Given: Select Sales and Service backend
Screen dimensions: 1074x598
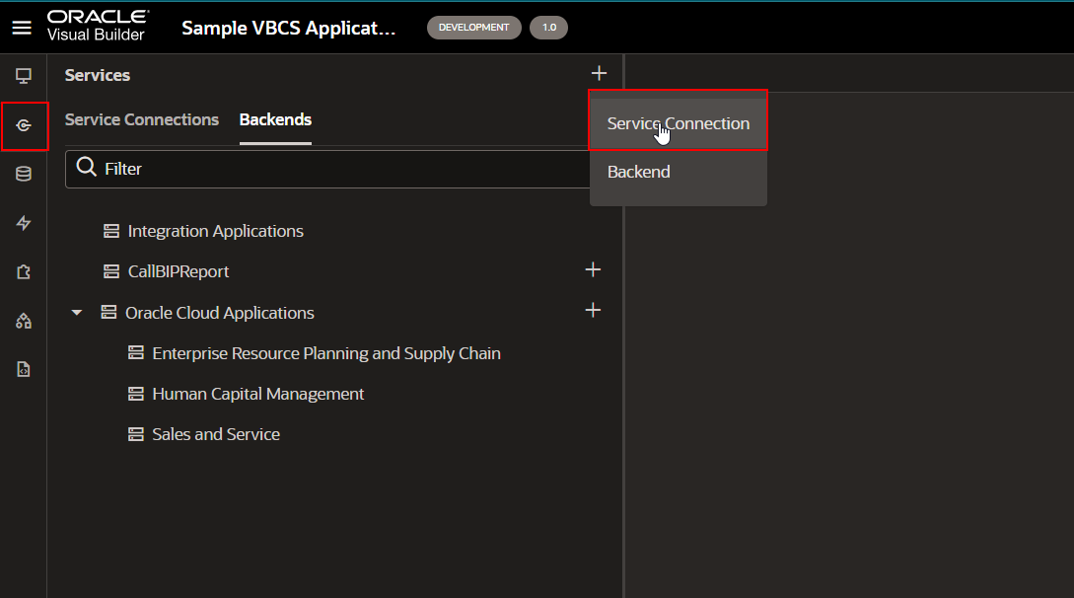Looking at the screenshot, I should (x=216, y=434).
